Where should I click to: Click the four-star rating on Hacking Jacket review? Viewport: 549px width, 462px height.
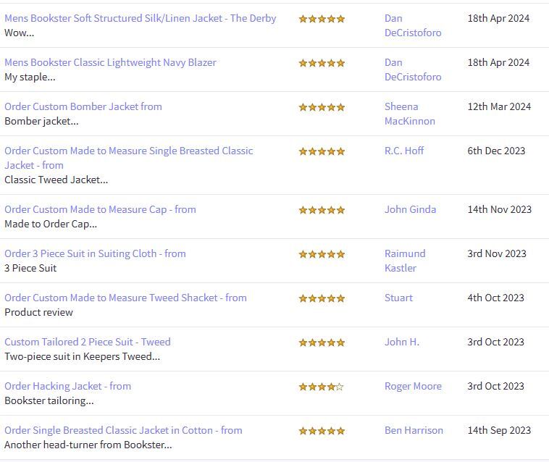click(322, 387)
